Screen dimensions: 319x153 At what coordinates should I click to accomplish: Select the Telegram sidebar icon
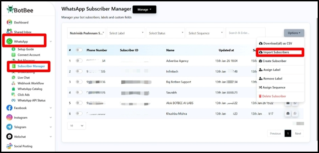(x=10, y=127)
